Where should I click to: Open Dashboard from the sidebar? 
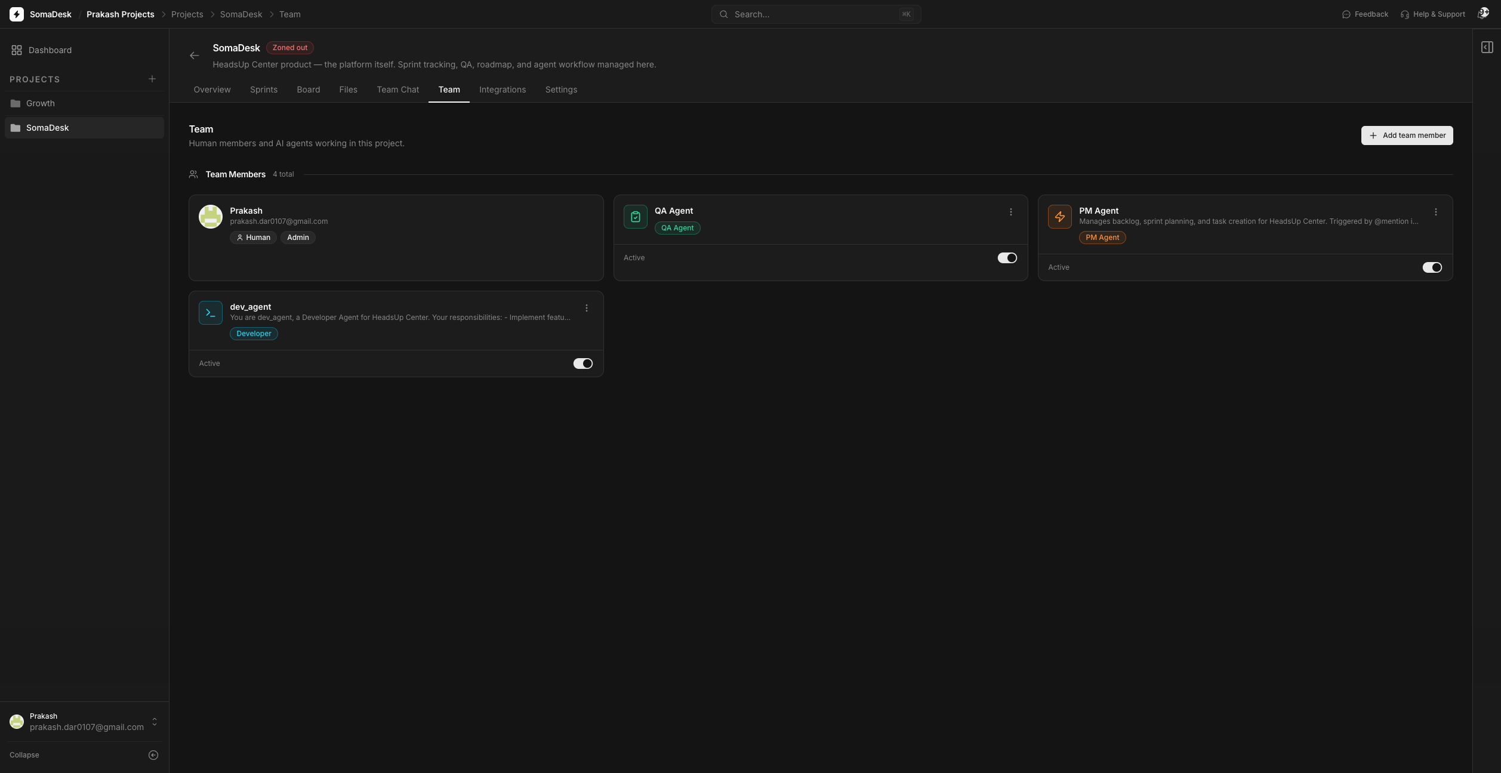[x=84, y=50]
